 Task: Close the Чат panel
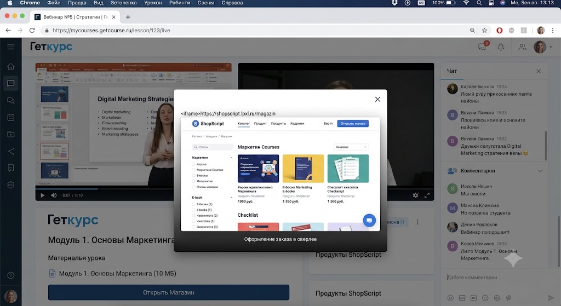tap(539, 71)
